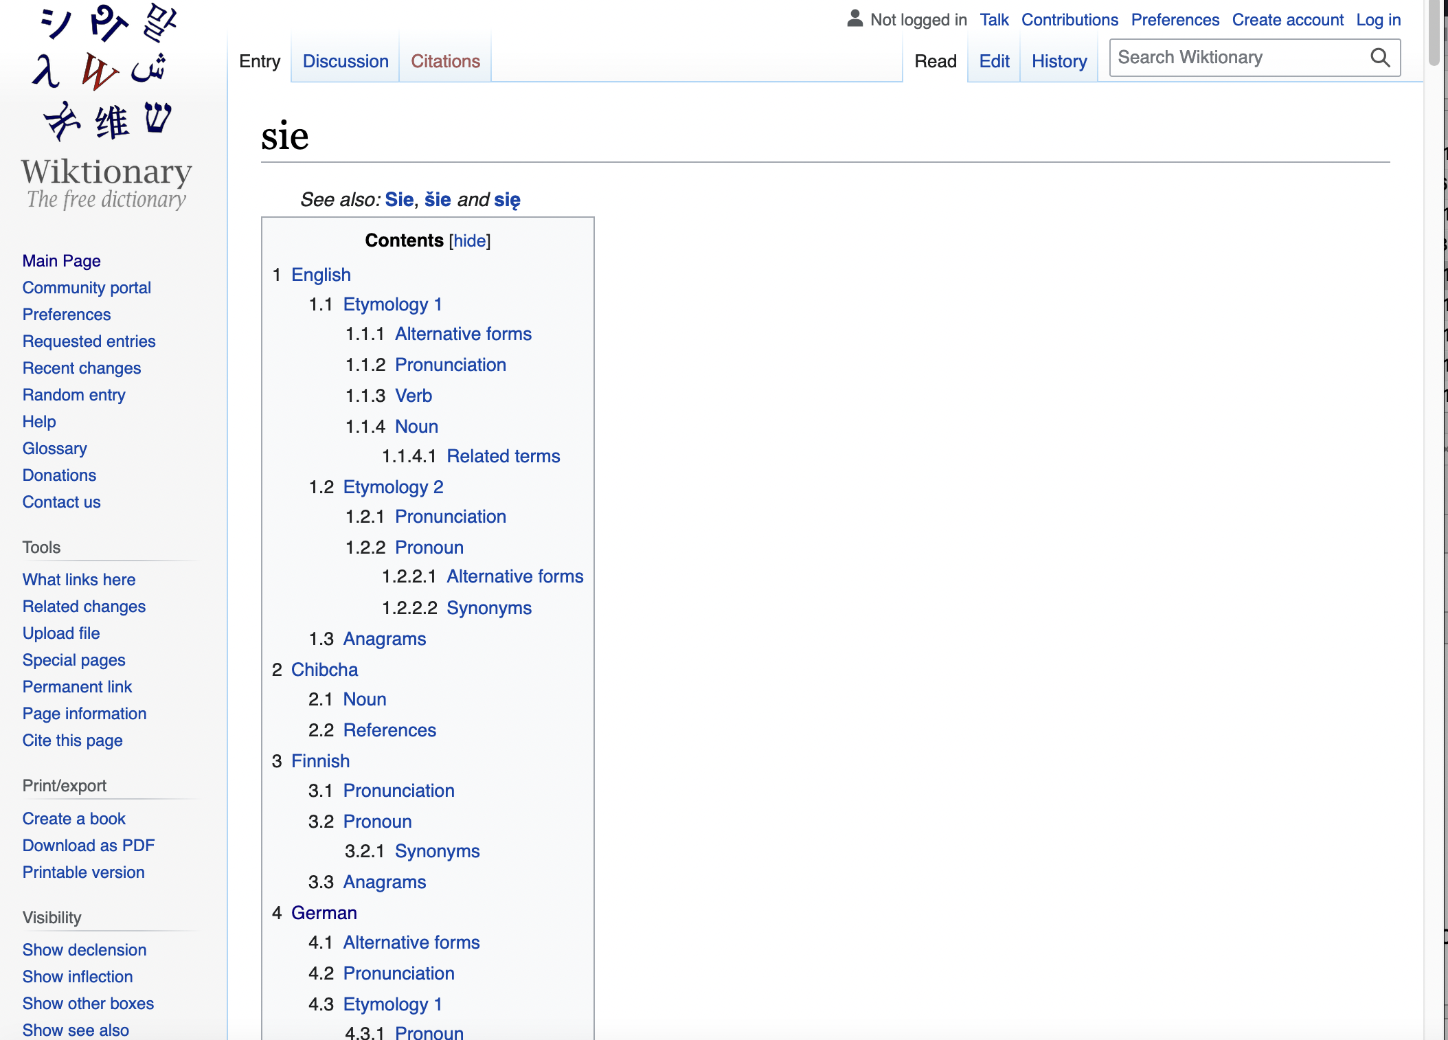Go to Recent changes

click(x=82, y=368)
